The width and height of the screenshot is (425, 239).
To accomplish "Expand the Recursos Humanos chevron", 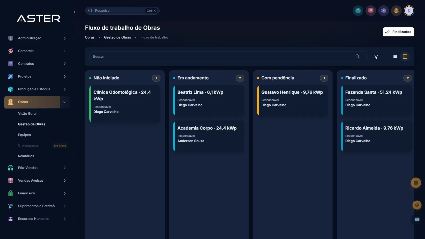I will 65,219.
